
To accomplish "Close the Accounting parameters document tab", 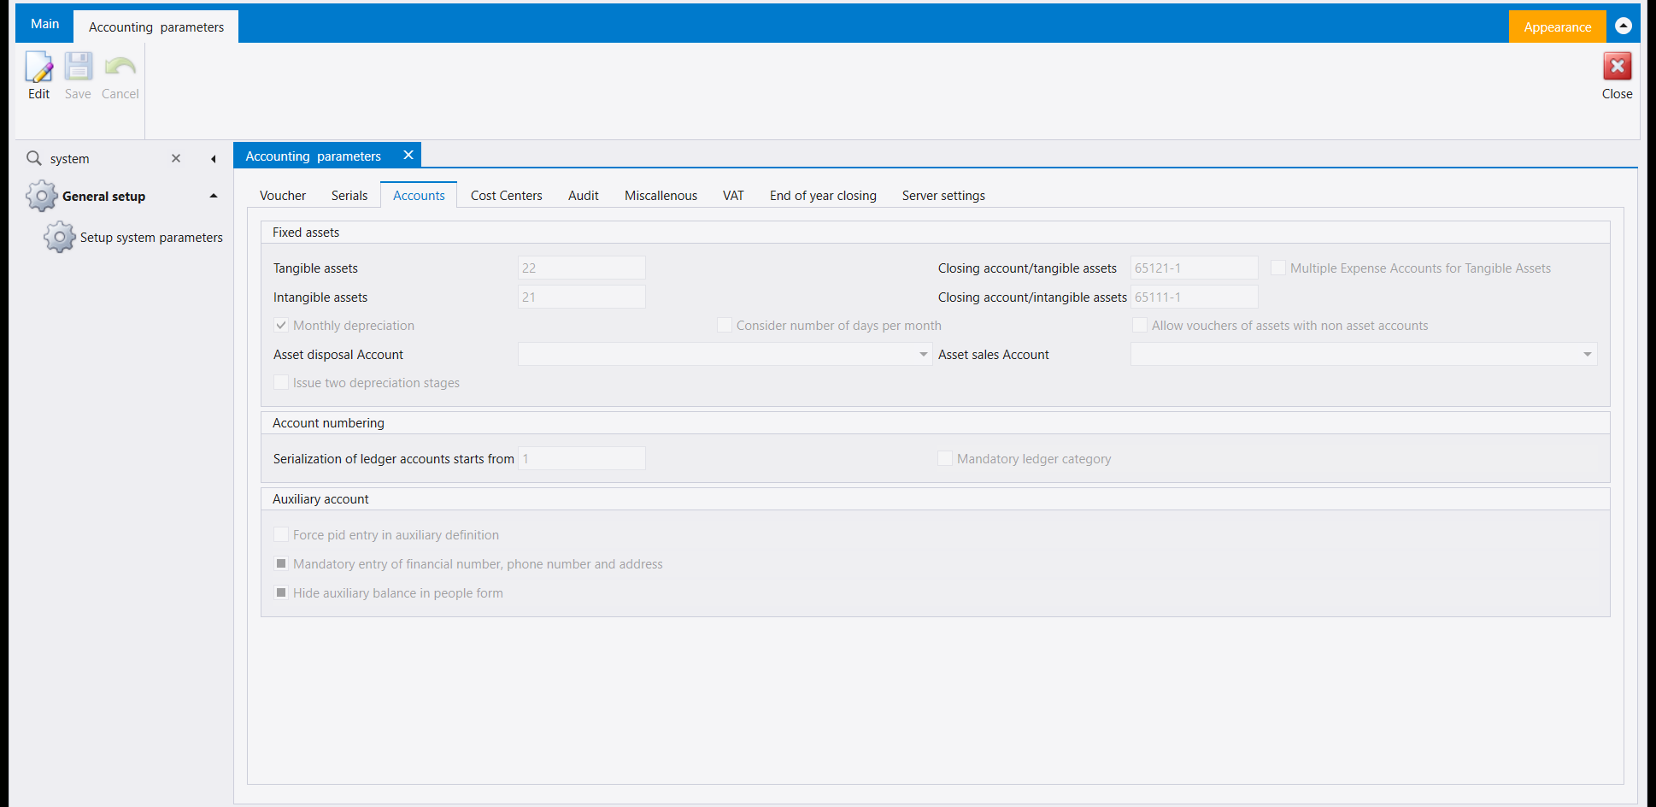I will (x=408, y=155).
